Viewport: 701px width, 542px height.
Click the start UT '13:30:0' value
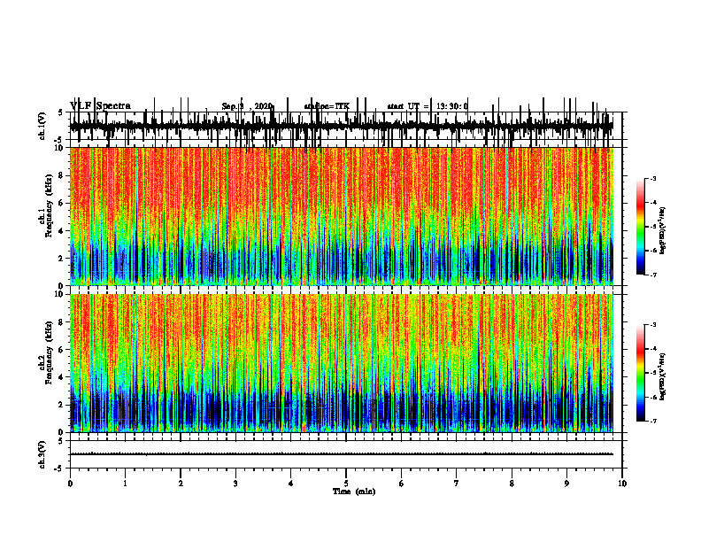coord(452,106)
